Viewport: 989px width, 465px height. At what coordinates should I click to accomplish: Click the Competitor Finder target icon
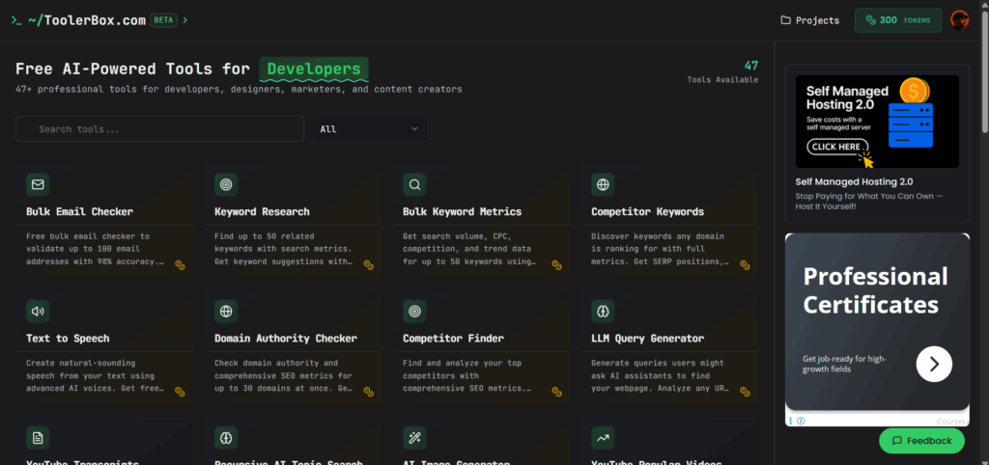tap(414, 312)
